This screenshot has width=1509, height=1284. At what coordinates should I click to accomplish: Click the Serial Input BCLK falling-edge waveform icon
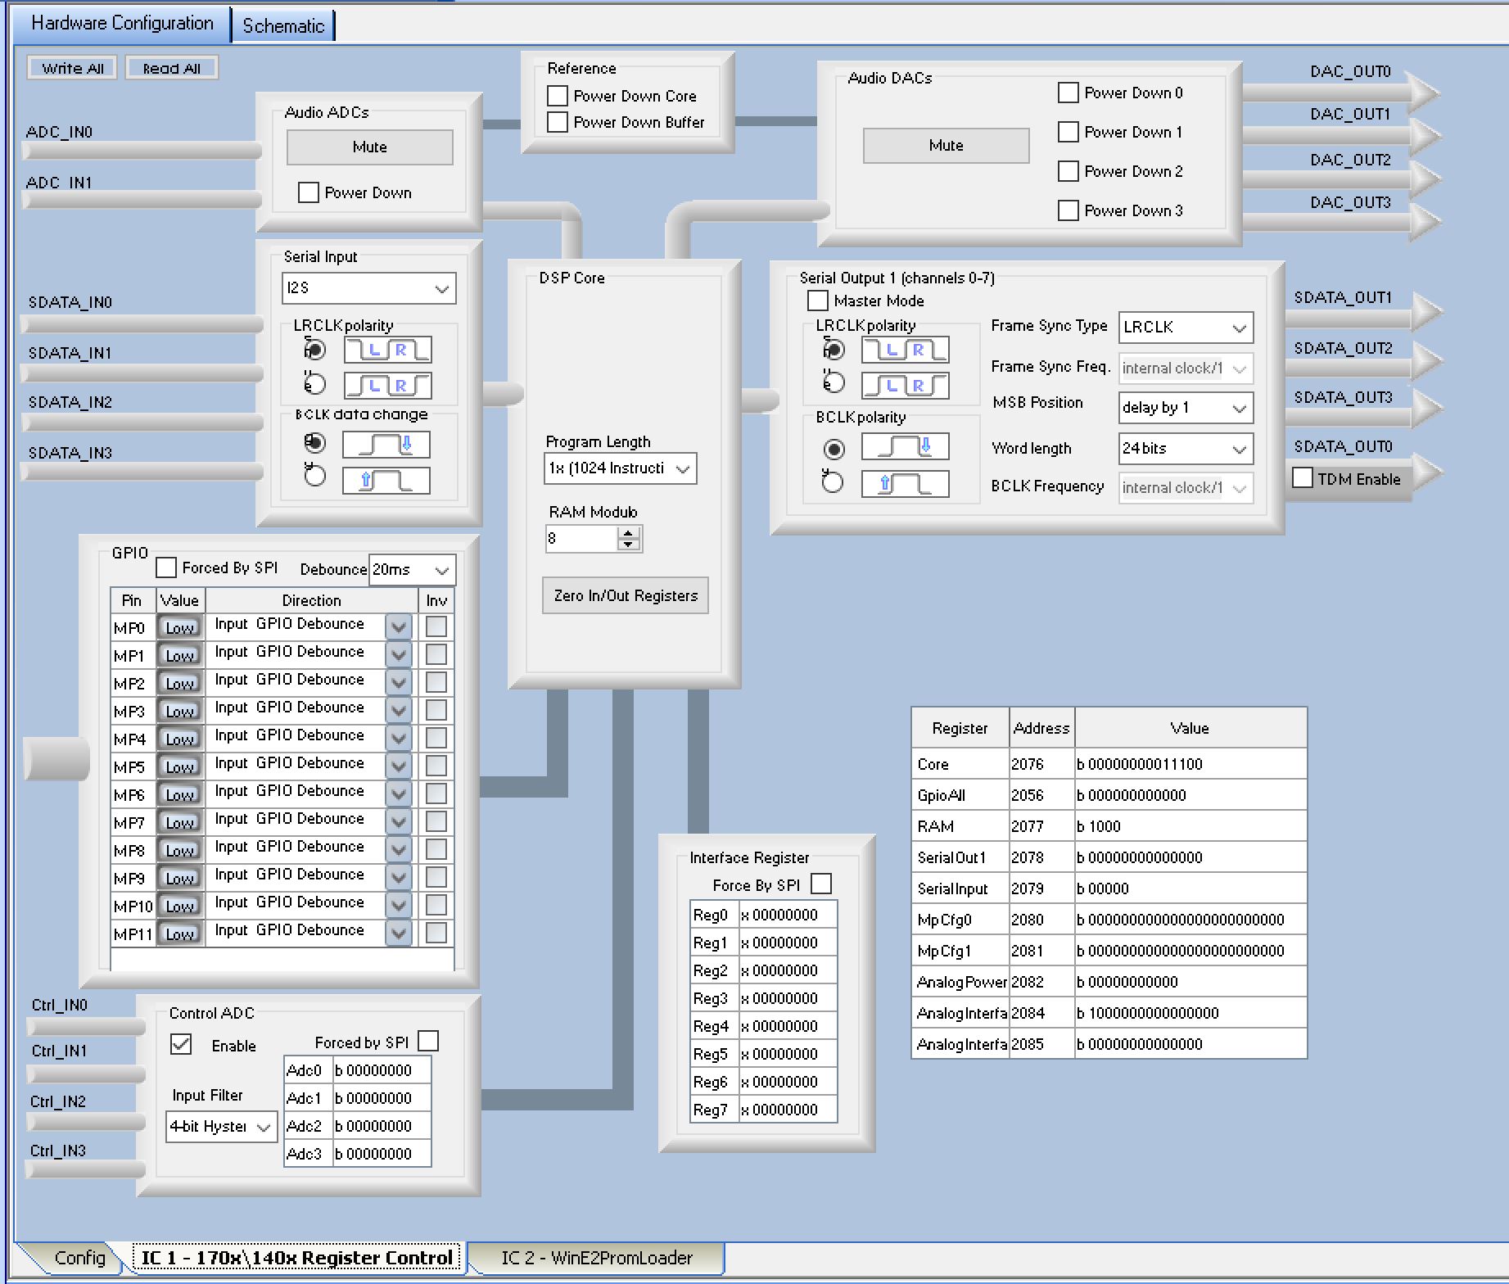386,445
